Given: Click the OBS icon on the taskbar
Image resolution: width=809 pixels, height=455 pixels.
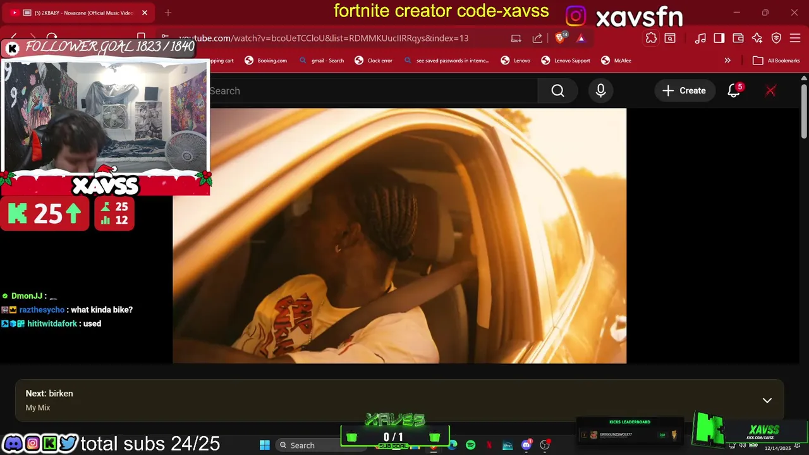Looking at the screenshot, I should (545, 445).
